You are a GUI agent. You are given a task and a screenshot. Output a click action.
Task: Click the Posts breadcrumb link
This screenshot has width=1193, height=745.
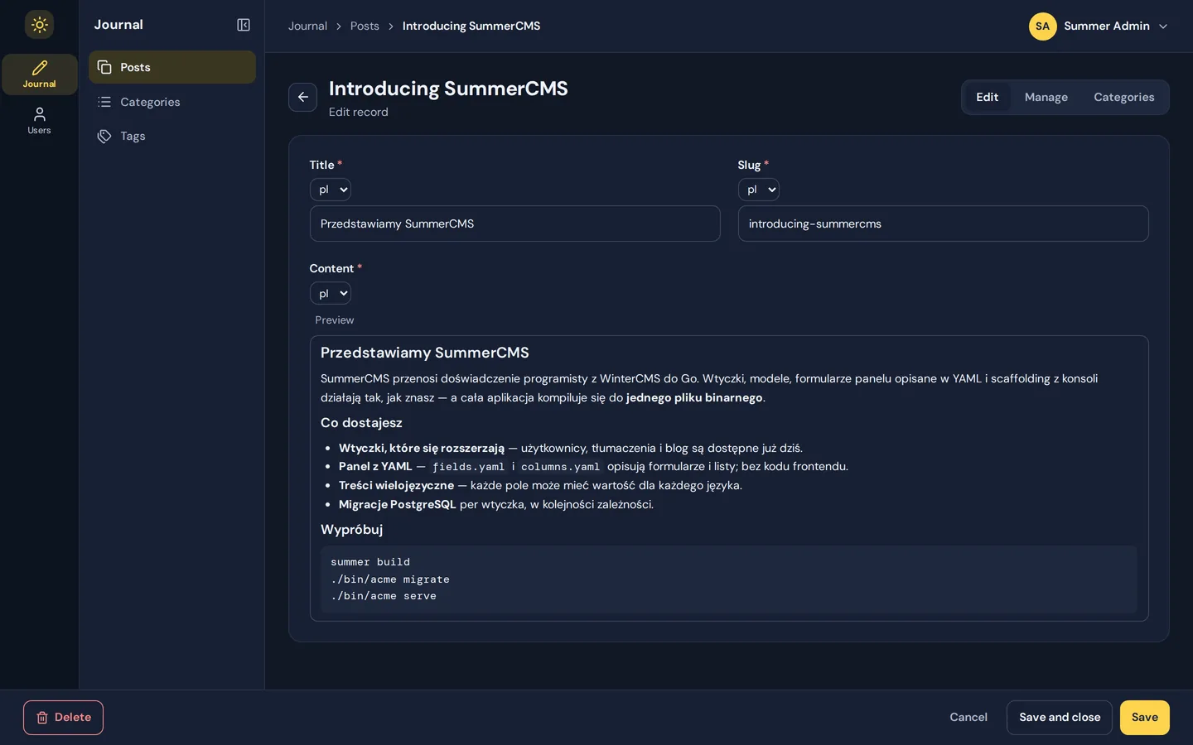click(x=365, y=26)
